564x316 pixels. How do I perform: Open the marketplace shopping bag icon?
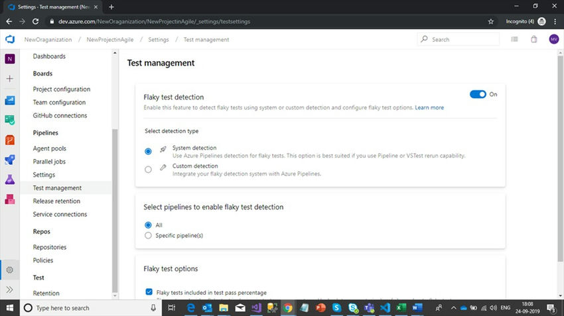pyautogui.click(x=533, y=39)
